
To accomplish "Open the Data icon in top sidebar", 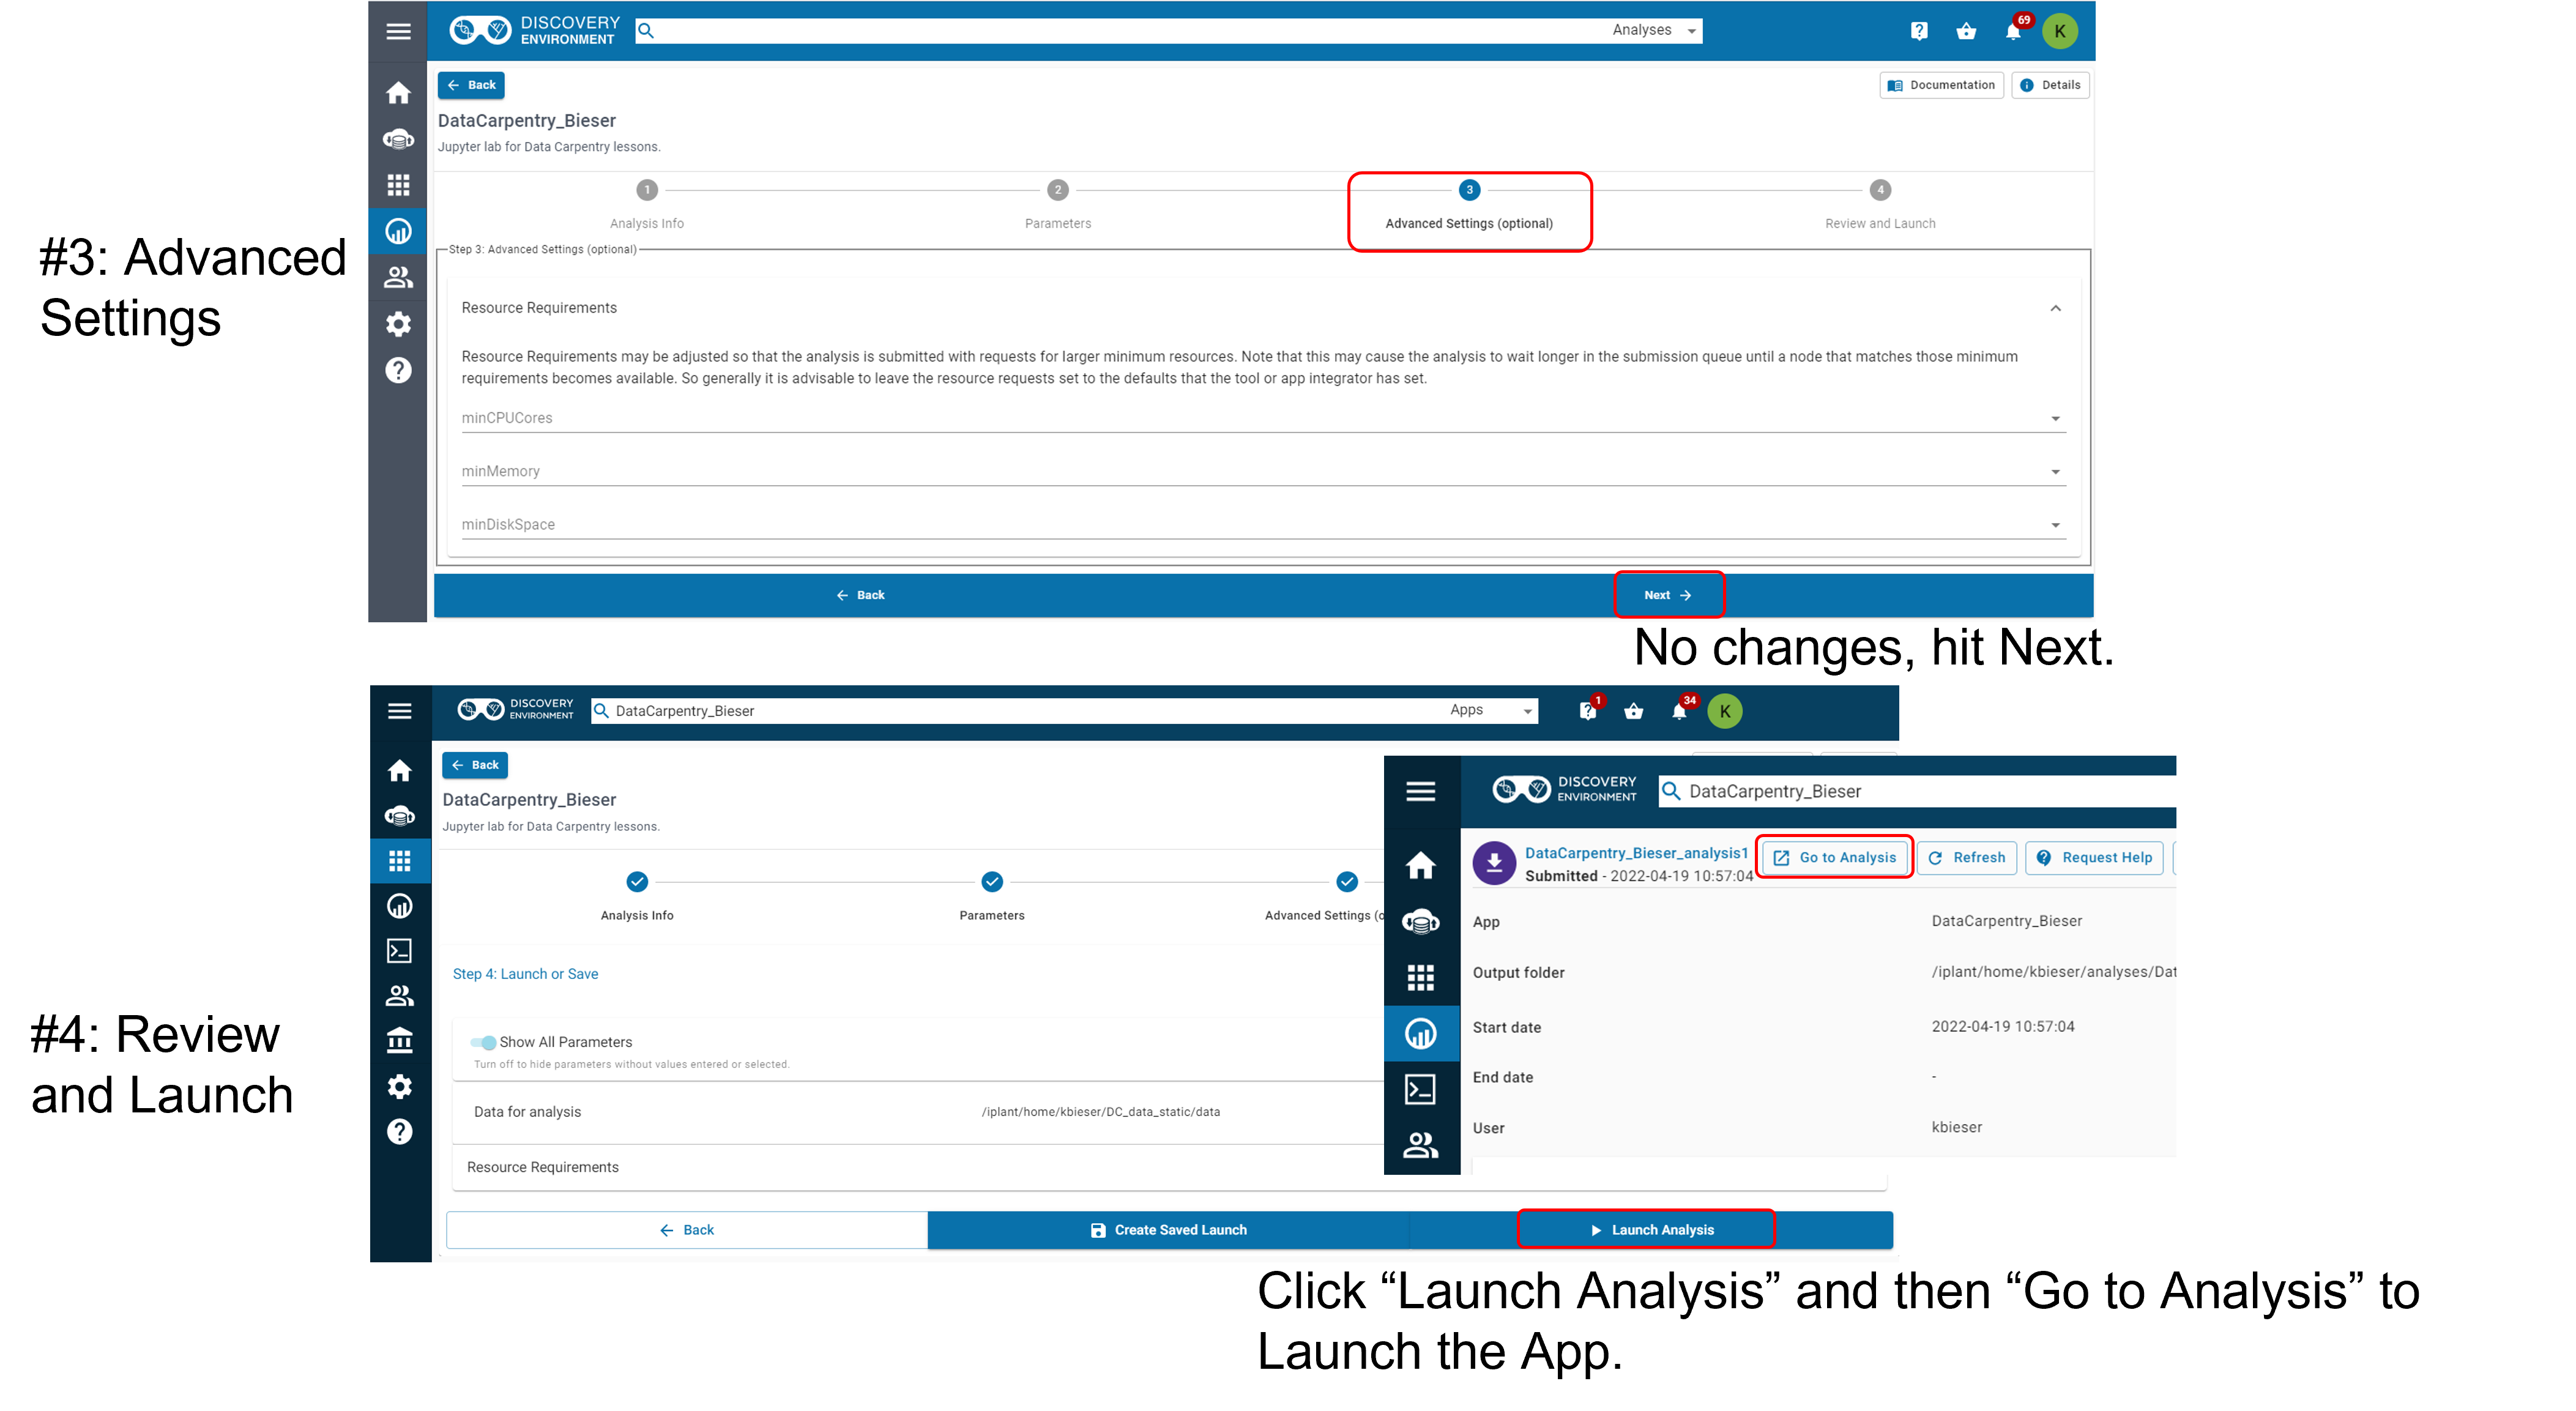I will pyautogui.click(x=398, y=139).
